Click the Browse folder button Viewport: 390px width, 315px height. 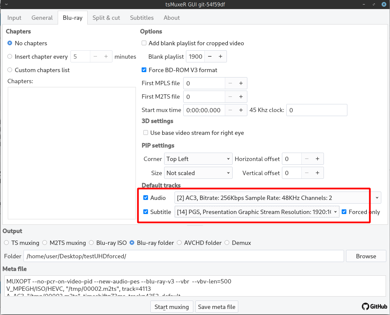[366, 256]
